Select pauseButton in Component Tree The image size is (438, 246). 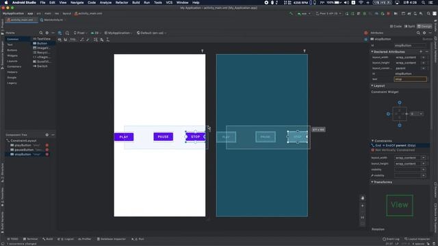point(24,150)
